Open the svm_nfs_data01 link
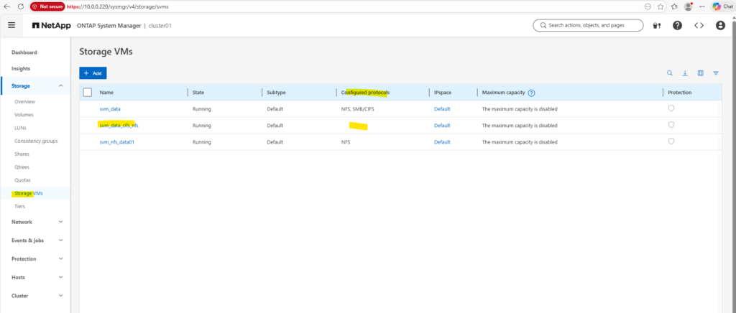The width and height of the screenshot is (736, 313). click(117, 142)
